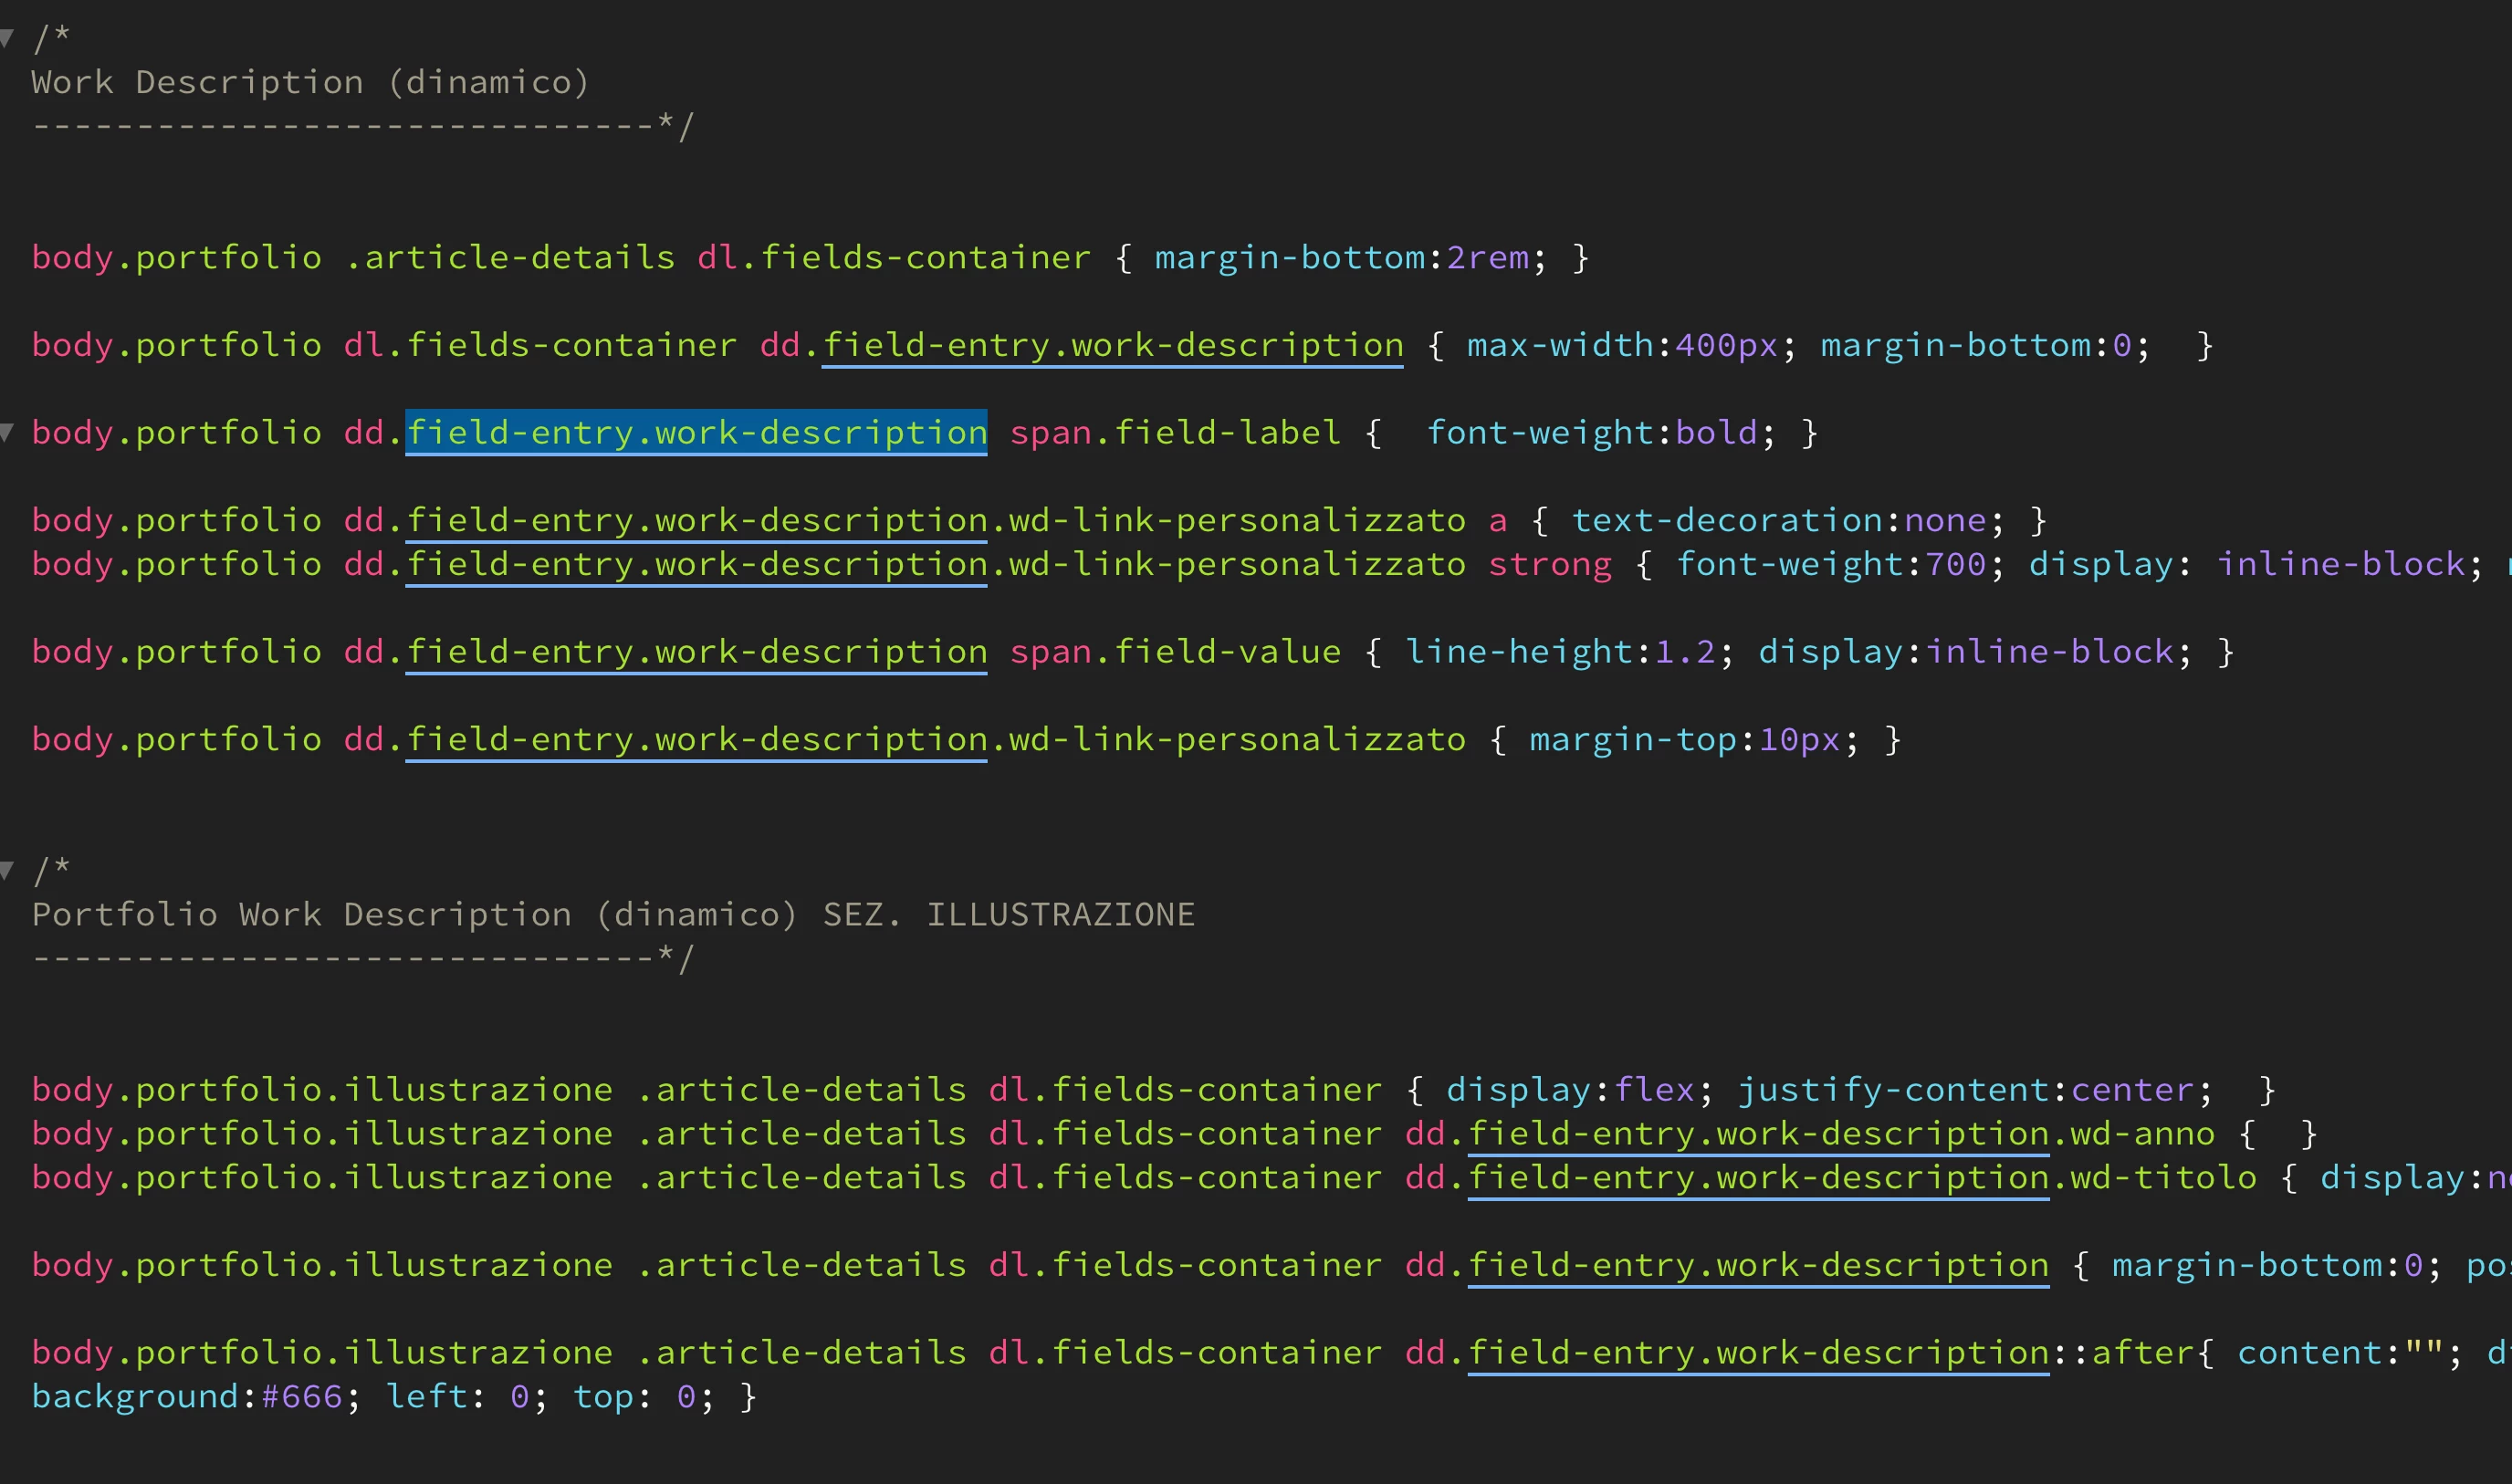Screen dimensions: 2512x1484
Task: Click span.field-label selector text
Action: (1174, 432)
